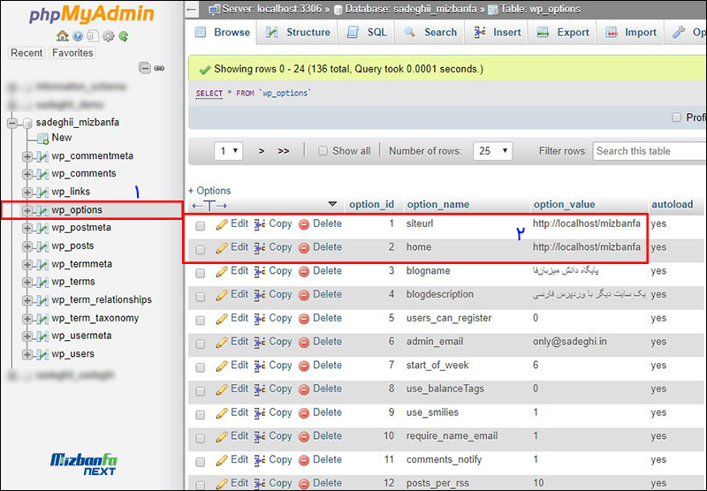
Task: Check the row checkbox for admin_email
Action: (x=201, y=344)
